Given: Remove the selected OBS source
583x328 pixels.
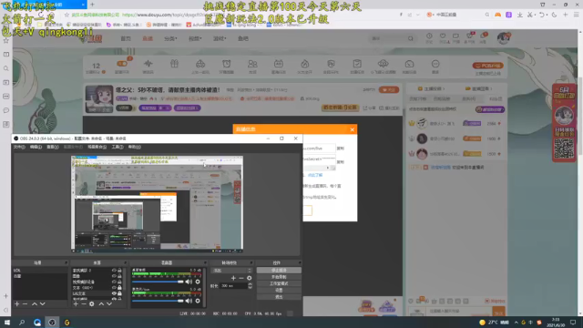Looking at the screenshot, I should (84, 303).
